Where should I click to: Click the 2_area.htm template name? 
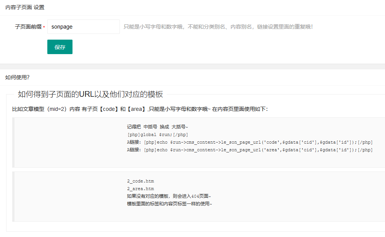pyautogui.click(x=140, y=189)
